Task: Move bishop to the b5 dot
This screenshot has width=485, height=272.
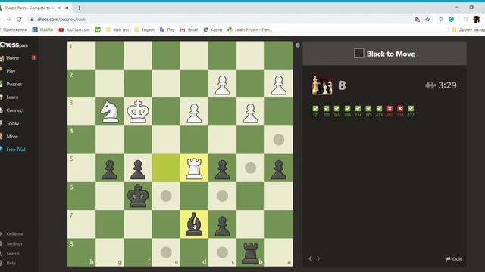Action: [250, 168]
